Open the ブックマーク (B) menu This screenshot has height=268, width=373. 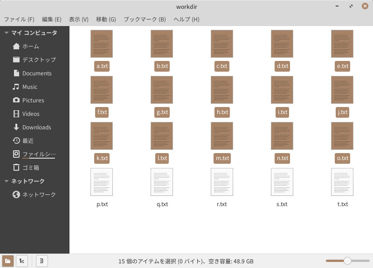[145, 19]
